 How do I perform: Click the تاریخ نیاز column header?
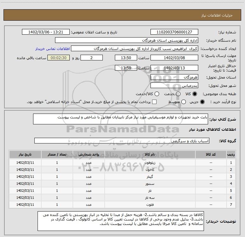[25, 154]
